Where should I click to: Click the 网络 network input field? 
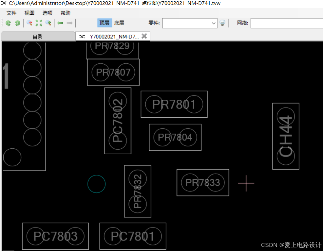[287, 23]
